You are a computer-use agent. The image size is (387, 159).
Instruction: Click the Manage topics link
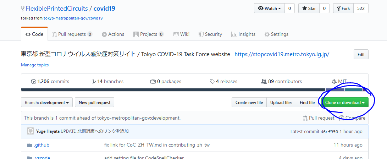[x=35, y=65]
